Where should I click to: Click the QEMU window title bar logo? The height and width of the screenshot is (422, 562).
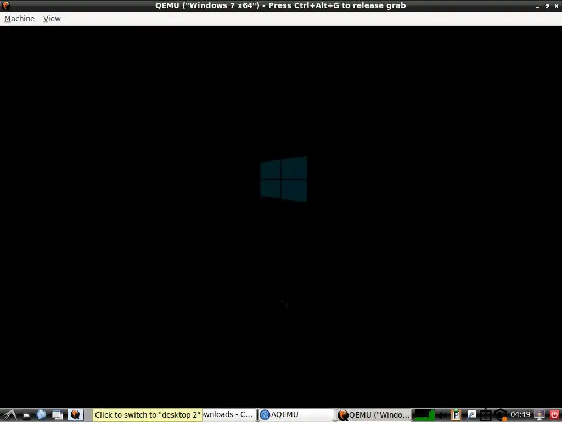[5, 5]
